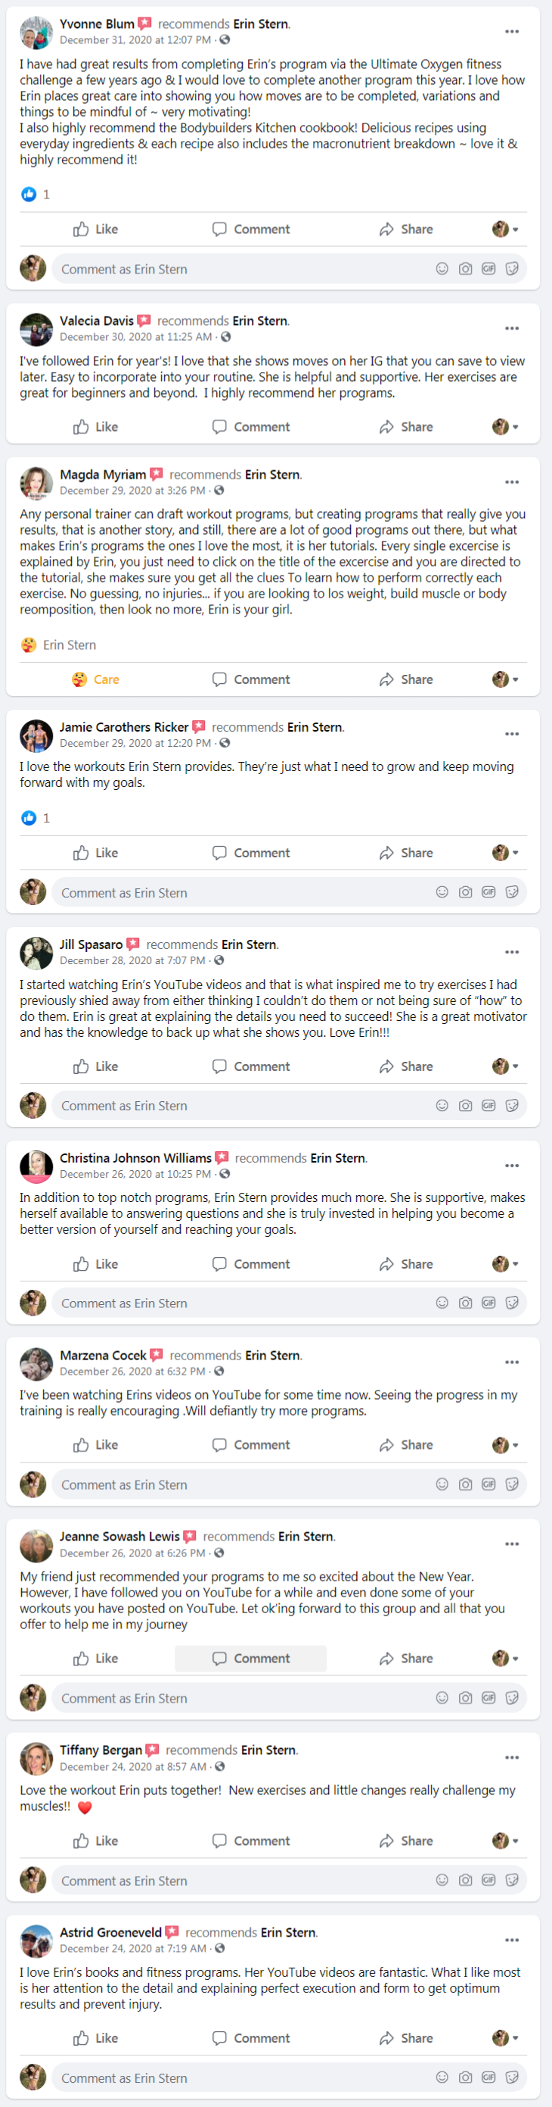The height and width of the screenshot is (2107, 552).
Task: Open profile selector dropdown on Tiffany Bergan's post
Action: tap(505, 1841)
